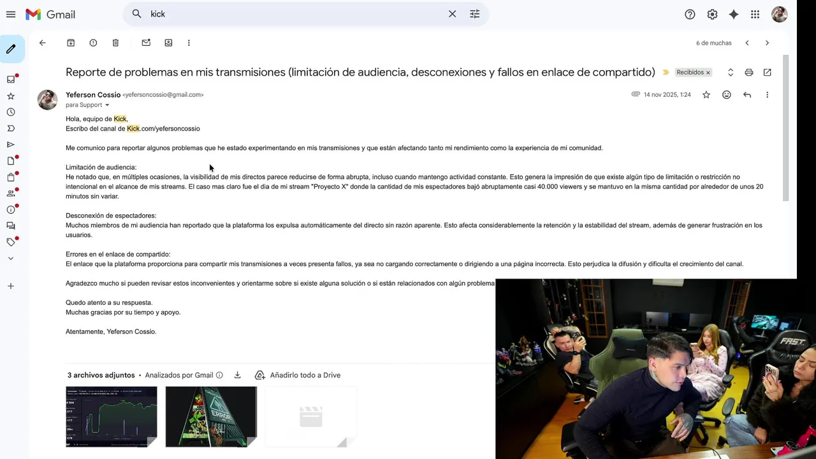The width and height of the screenshot is (816, 459).
Task: Reply to the message arrow icon
Action: pos(747,95)
